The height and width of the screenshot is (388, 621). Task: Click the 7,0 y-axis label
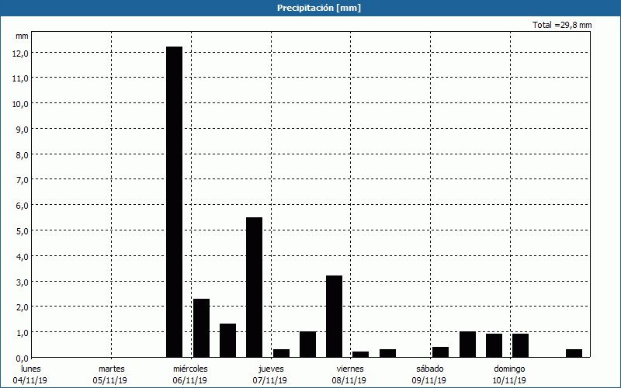(23, 180)
